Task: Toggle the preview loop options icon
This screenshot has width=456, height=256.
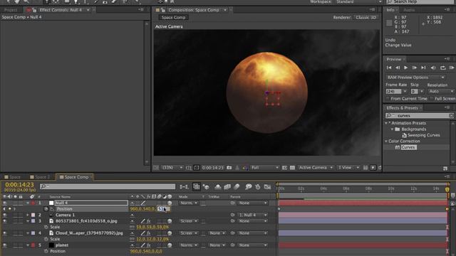Action: coord(442,68)
